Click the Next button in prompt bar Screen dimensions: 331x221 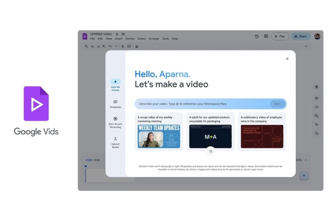coord(277,104)
